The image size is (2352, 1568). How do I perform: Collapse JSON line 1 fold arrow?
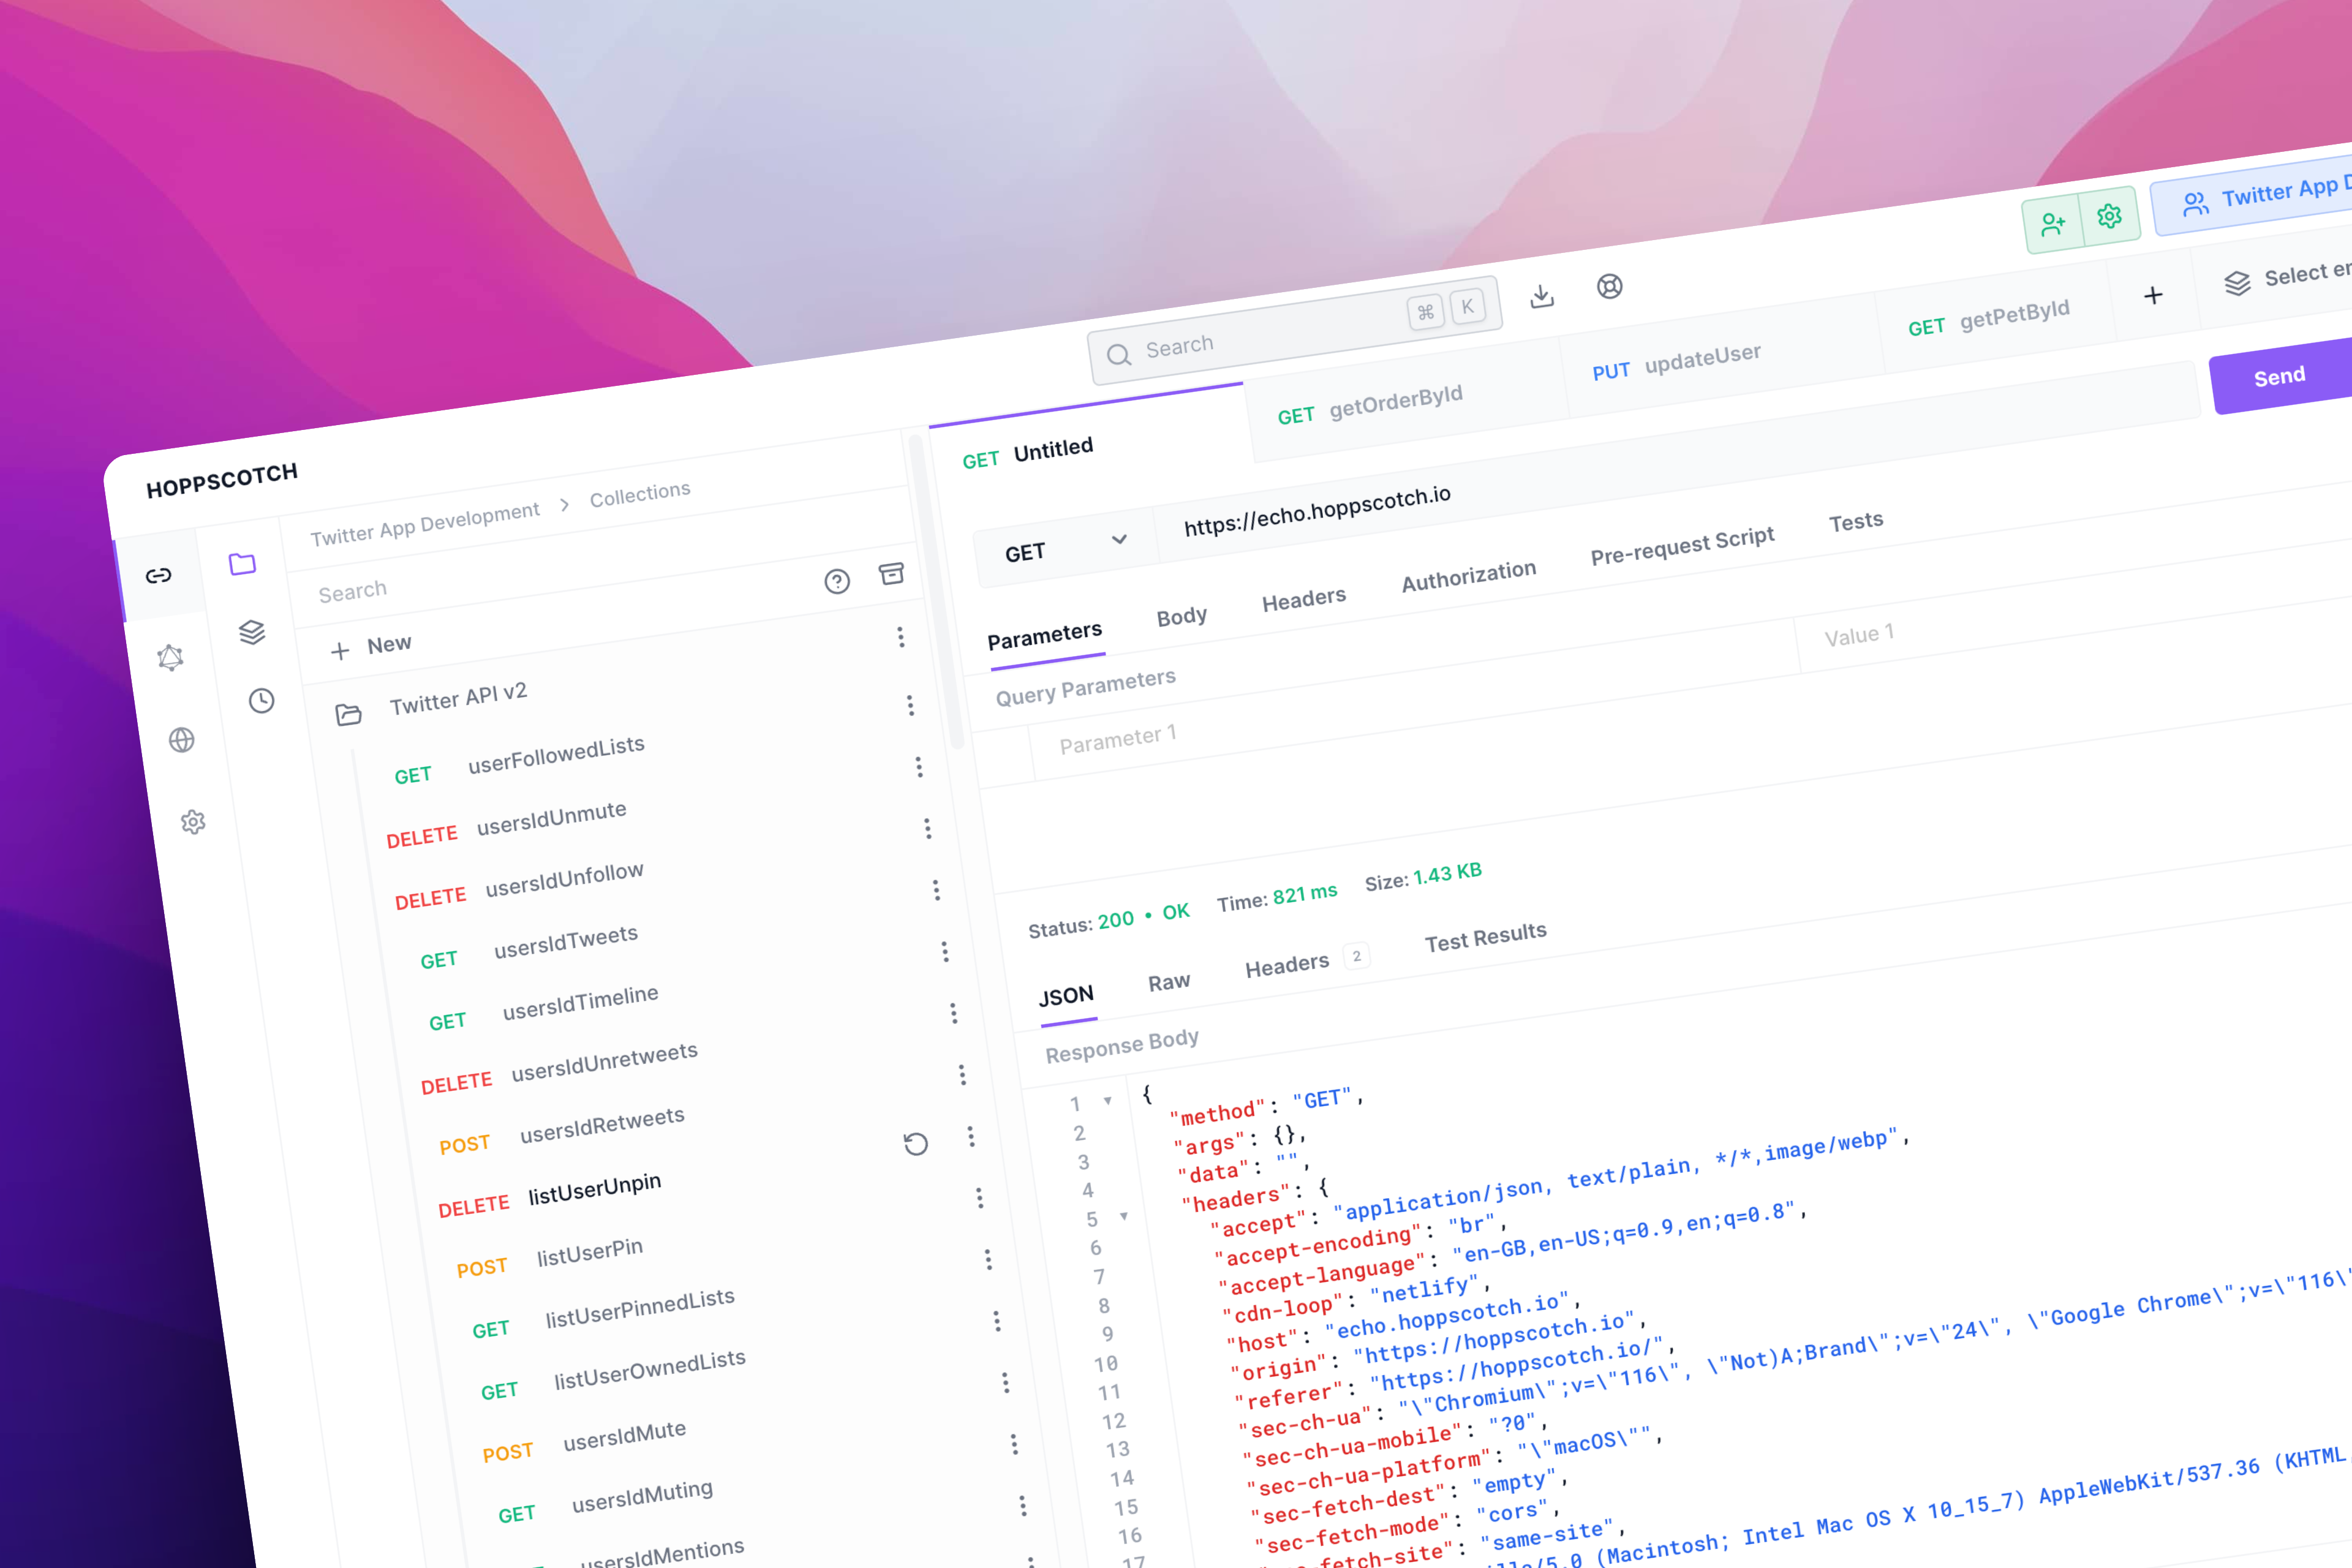click(x=1108, y=1101)
